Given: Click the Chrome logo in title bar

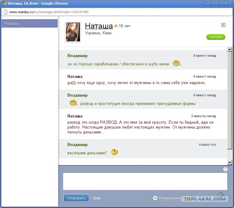Looking at the screenshot, I should 4,3.
